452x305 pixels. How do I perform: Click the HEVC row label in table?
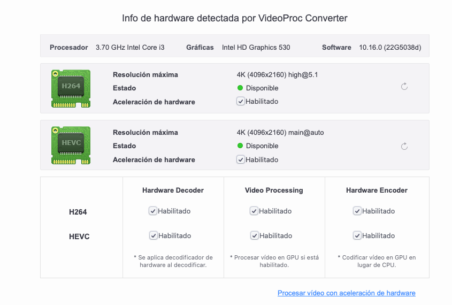pos(79,237)
